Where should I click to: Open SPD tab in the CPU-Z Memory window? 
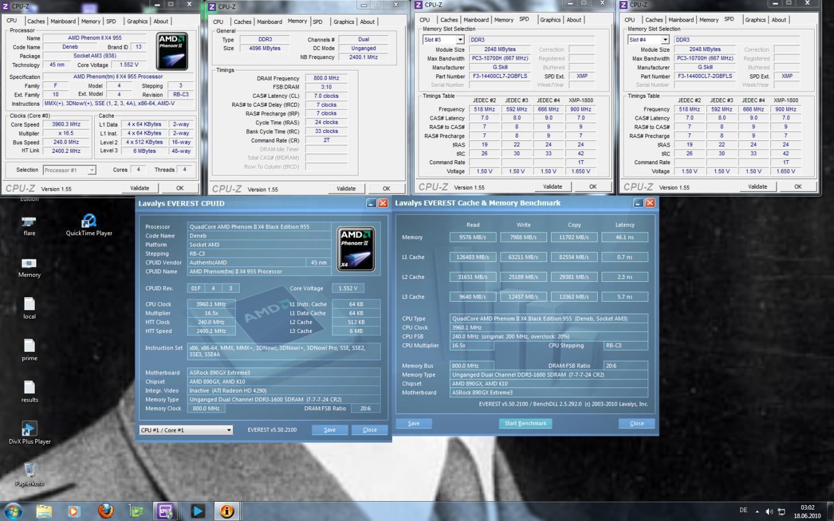click(x=318, y=22)
